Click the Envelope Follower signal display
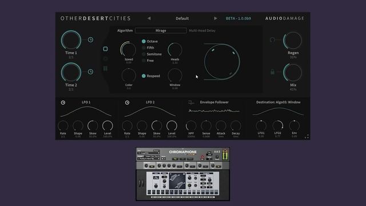This screenshot has width=366, height=206. point(214,111)
